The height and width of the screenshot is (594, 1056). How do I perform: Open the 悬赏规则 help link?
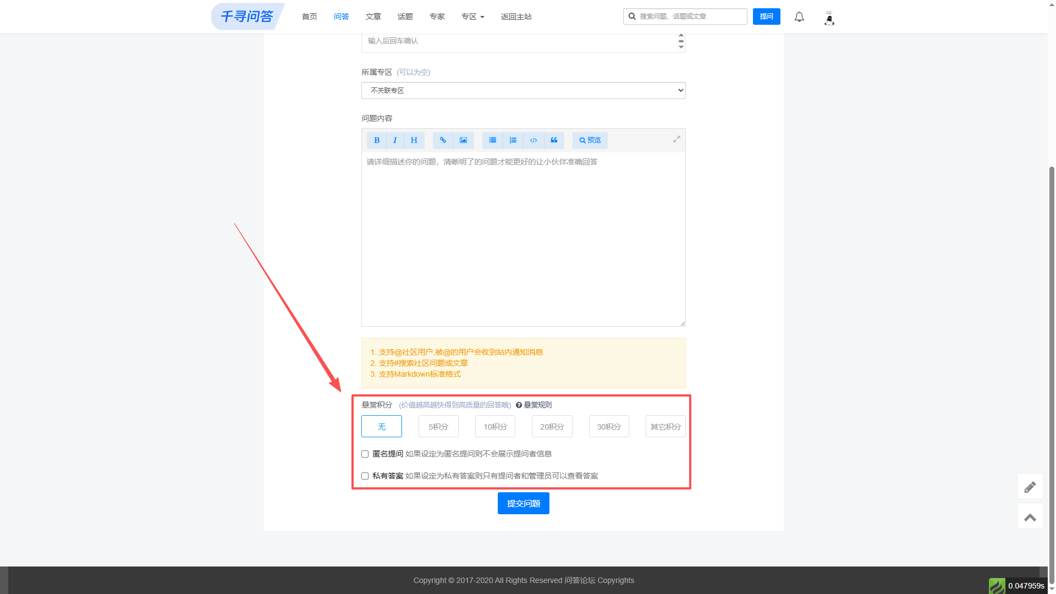533,405
